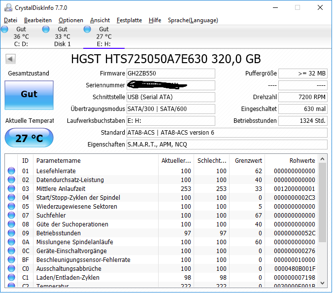Click the Puffergröße field >= 32 MB
Image resolution: width=333 pixels, height=294 pixels.
click(x=303, y=73)
